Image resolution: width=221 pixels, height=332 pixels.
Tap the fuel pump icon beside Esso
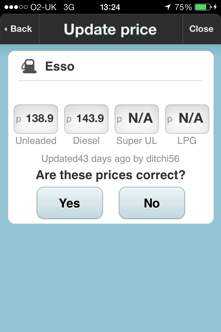pos(29,66)
